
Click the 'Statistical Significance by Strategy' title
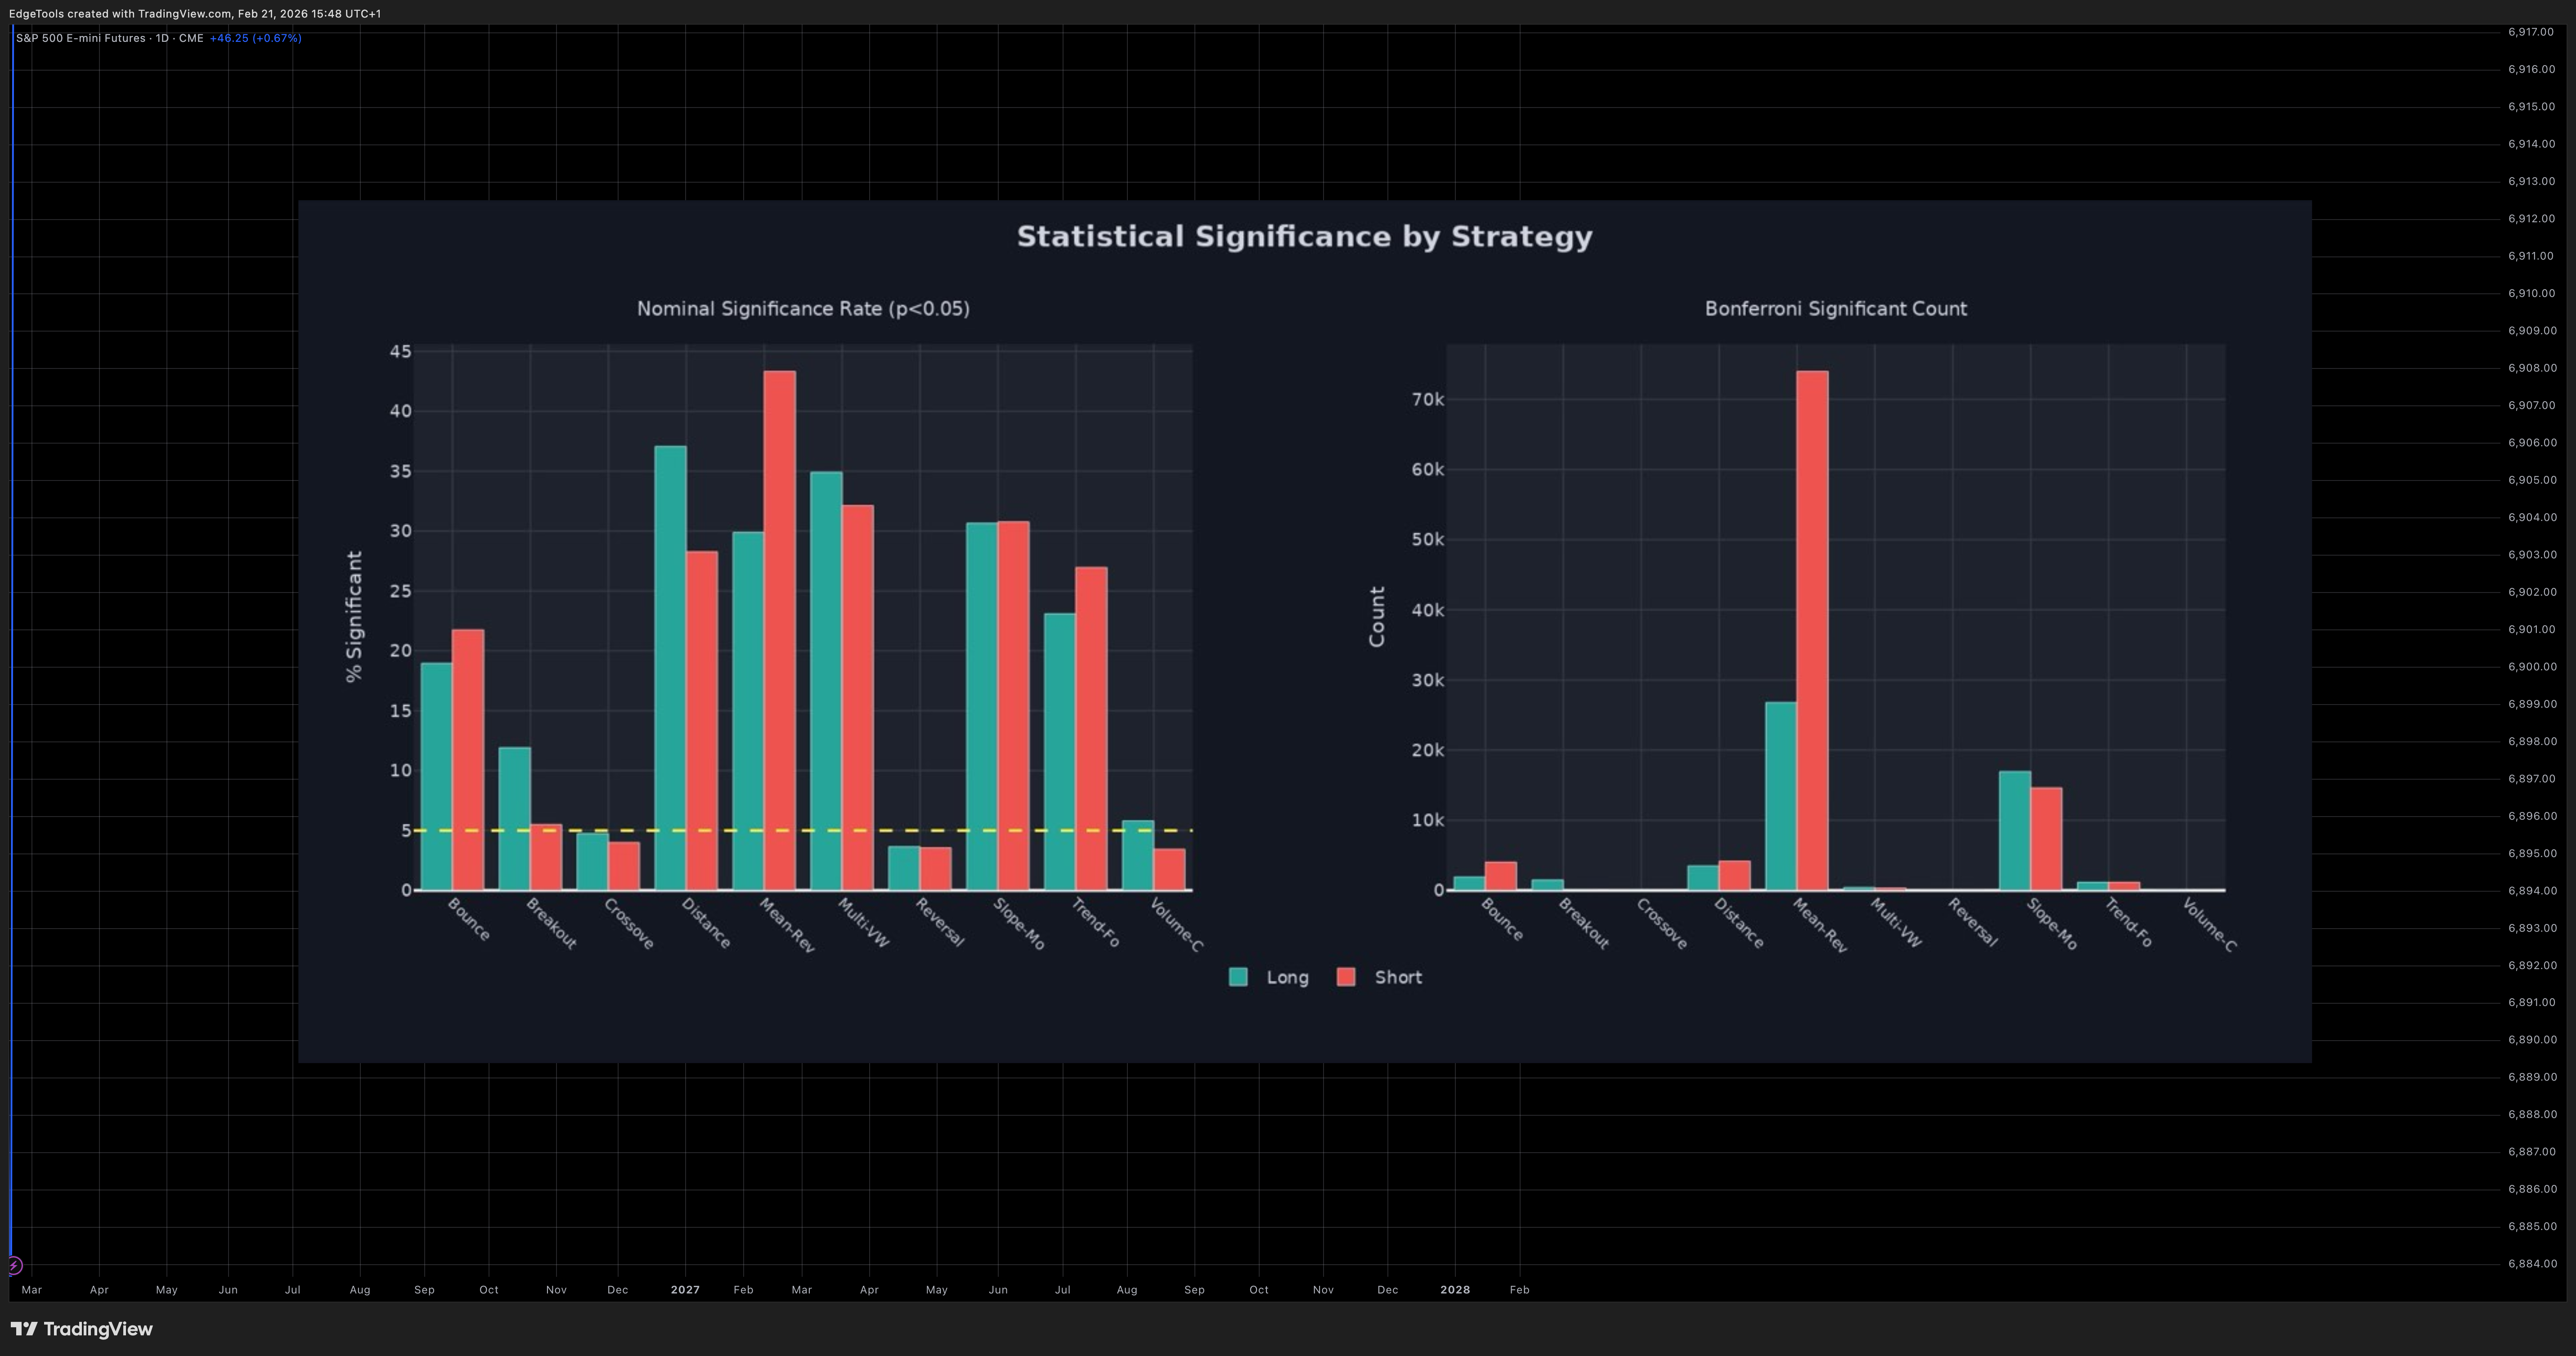[1305, 237]
